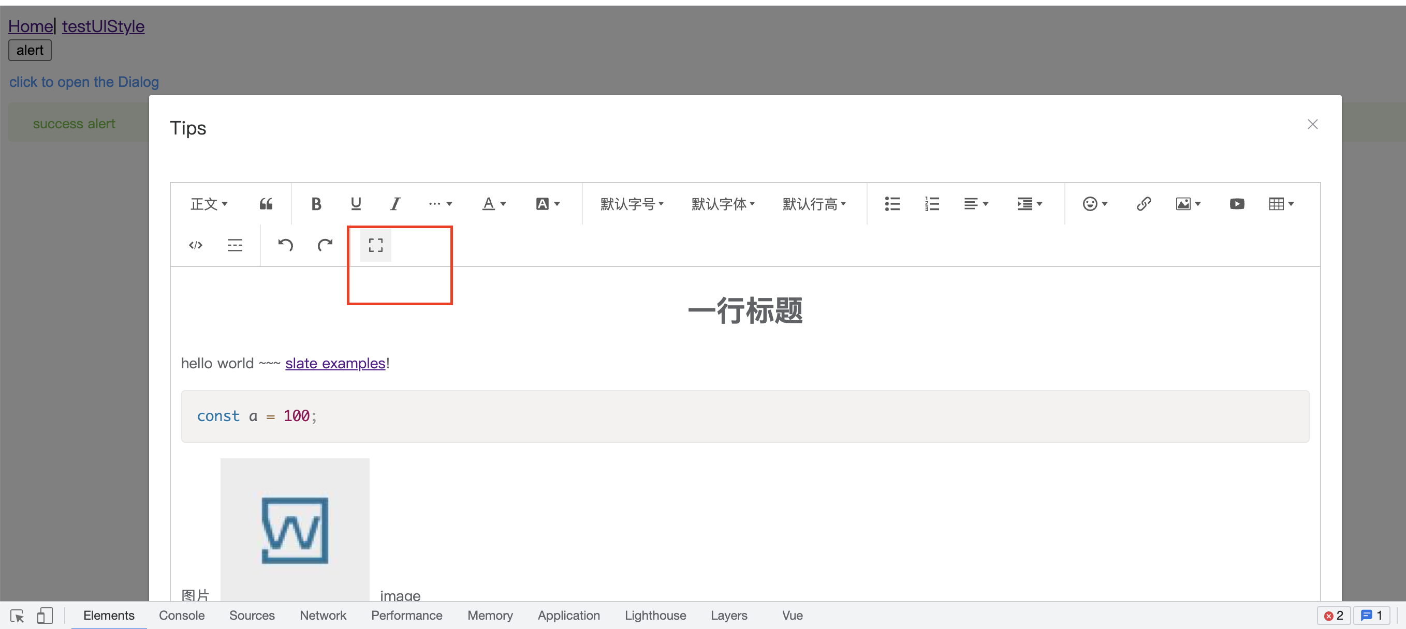Switch to the Console tab in DevTools
This screenshot has width=1406, height=629.
click(182, 615)
